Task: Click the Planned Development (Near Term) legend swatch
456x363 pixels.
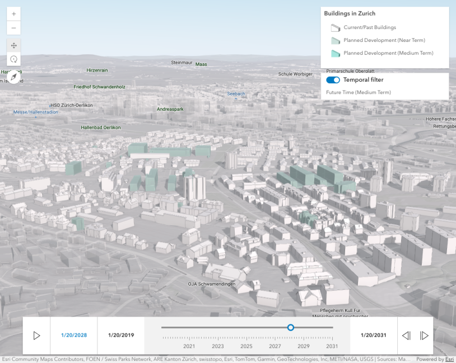Action: point(335,40)
